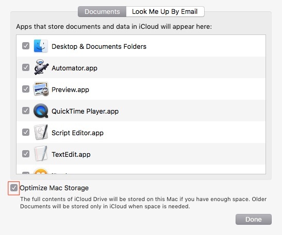
Task: Click the Optimize Mac Storage label
Action: (x=54, y=188)
